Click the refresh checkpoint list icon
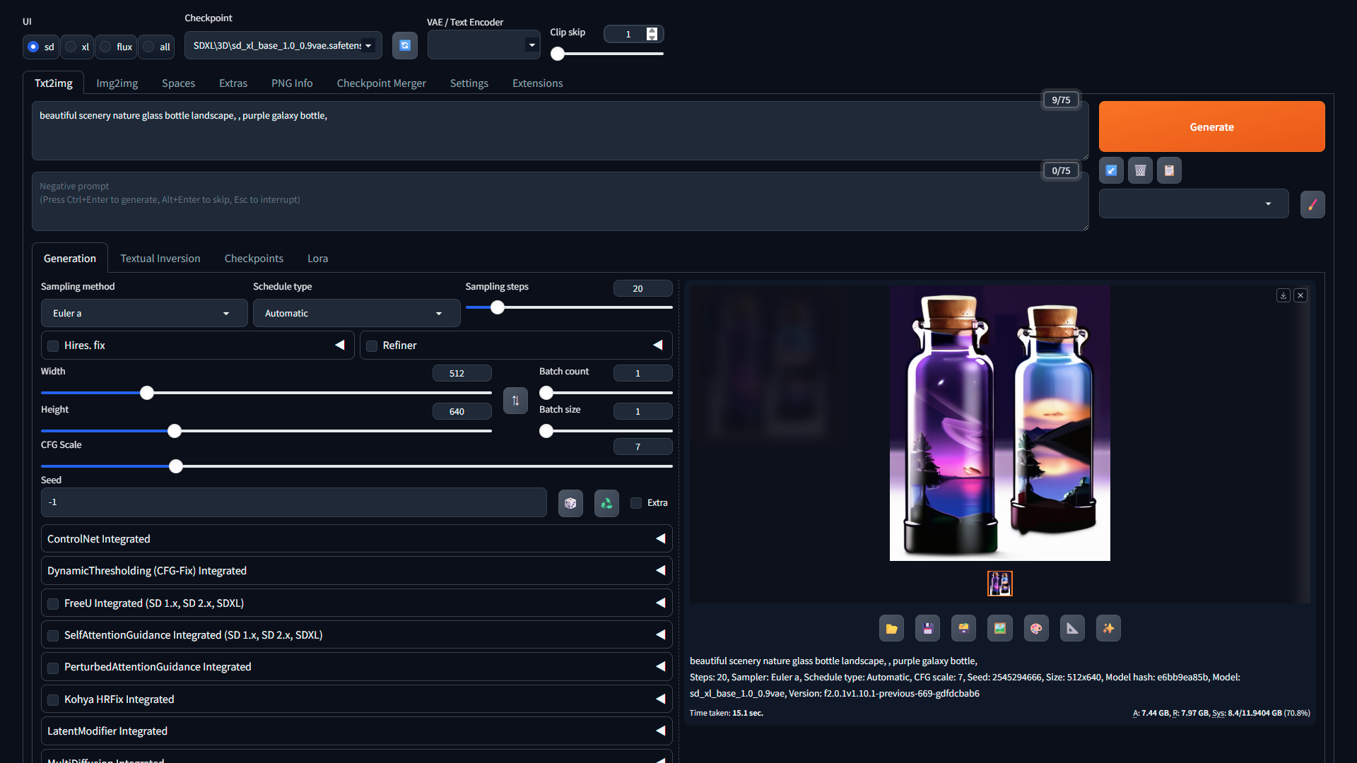 pyautogui.click(x=405, y=45)
